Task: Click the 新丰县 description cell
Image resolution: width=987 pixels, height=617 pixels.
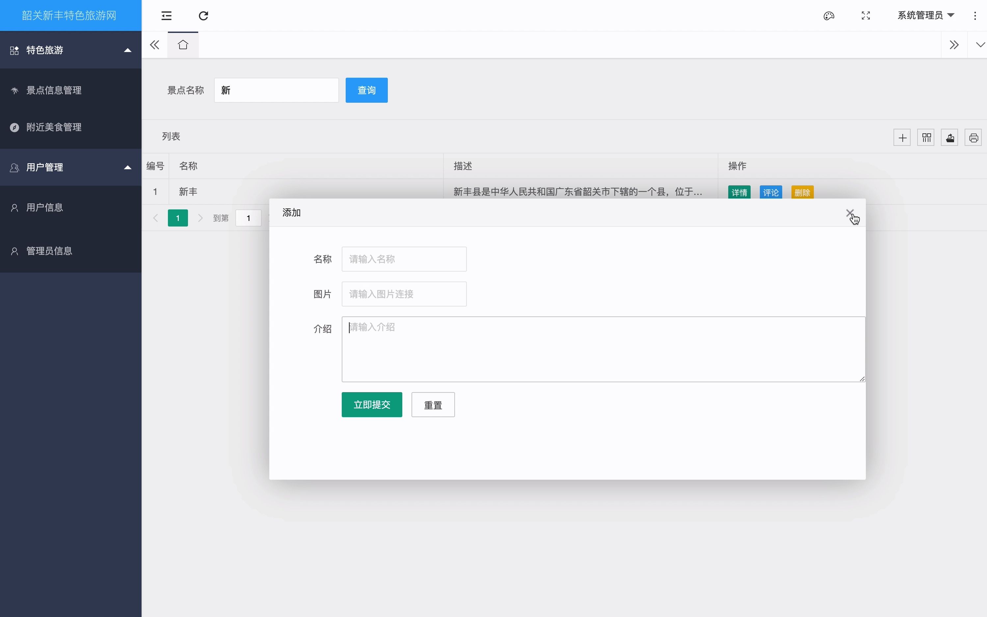Action: pos(581,192)
